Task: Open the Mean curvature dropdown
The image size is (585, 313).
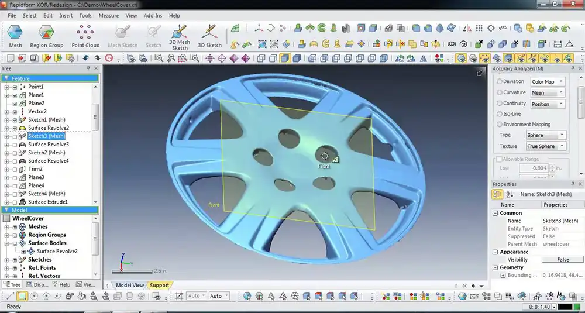Action: [548, 93]
